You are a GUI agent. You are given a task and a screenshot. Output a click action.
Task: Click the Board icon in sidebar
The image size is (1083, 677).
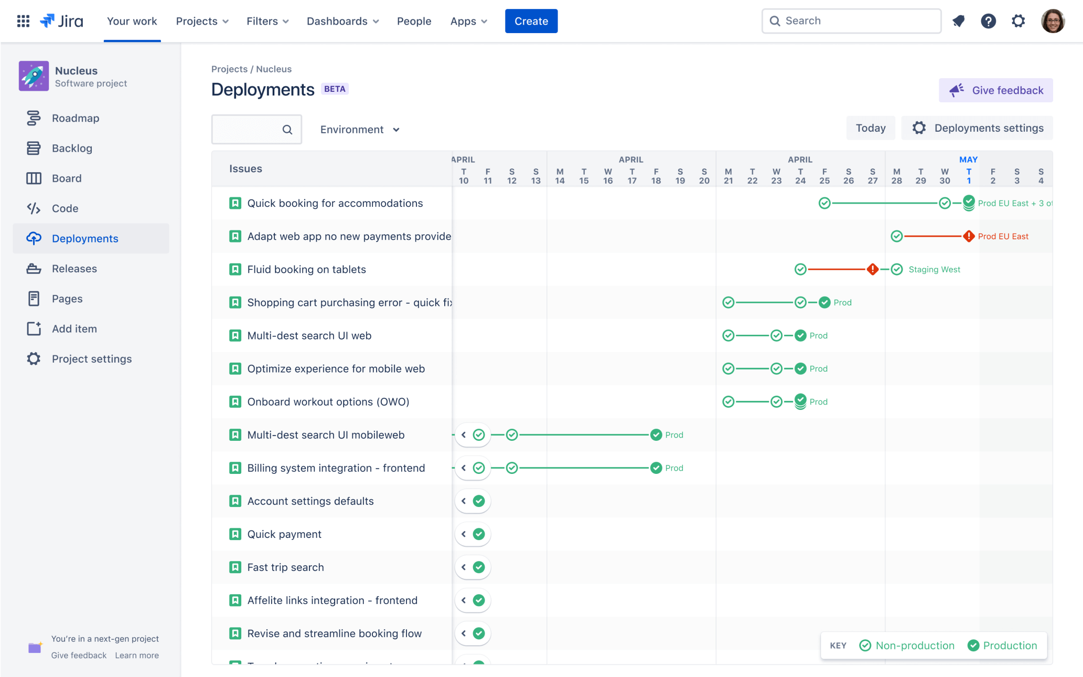tap(33, 178)
